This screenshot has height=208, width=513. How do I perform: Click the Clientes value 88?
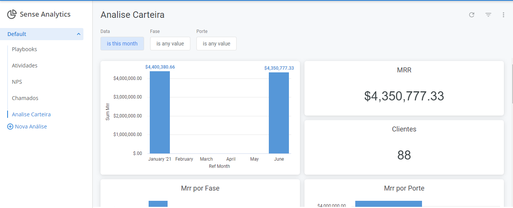click(x=404, y=155)
